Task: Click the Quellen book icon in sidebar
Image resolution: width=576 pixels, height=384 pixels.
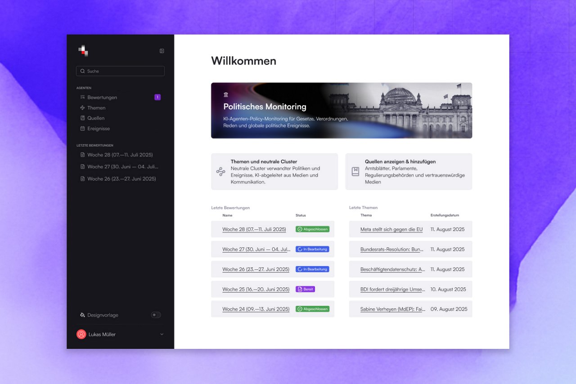Action: [82, 118]
